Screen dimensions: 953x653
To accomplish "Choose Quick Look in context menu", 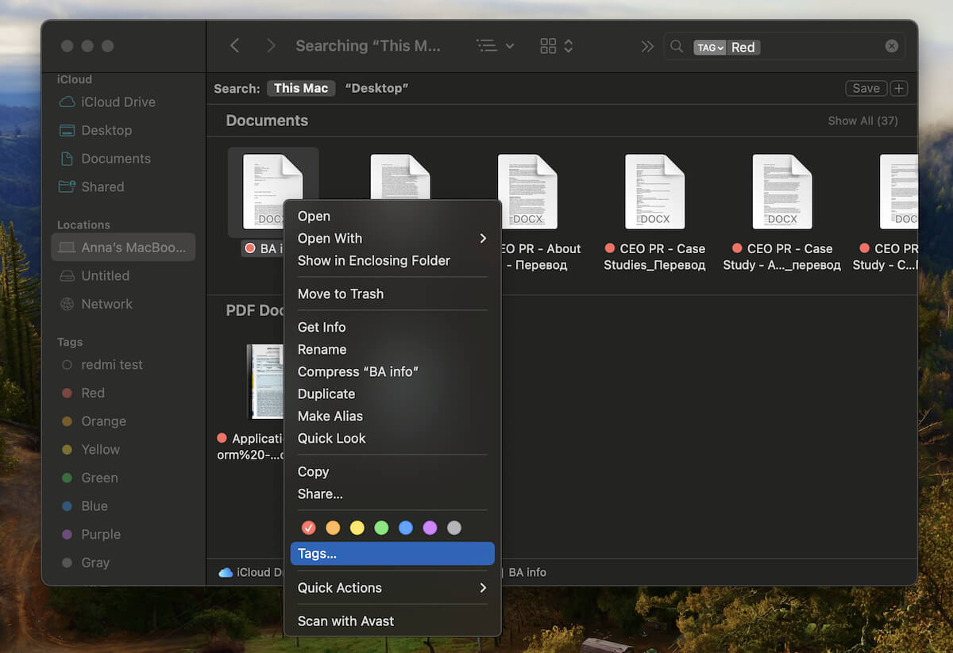I will (392, 438).
